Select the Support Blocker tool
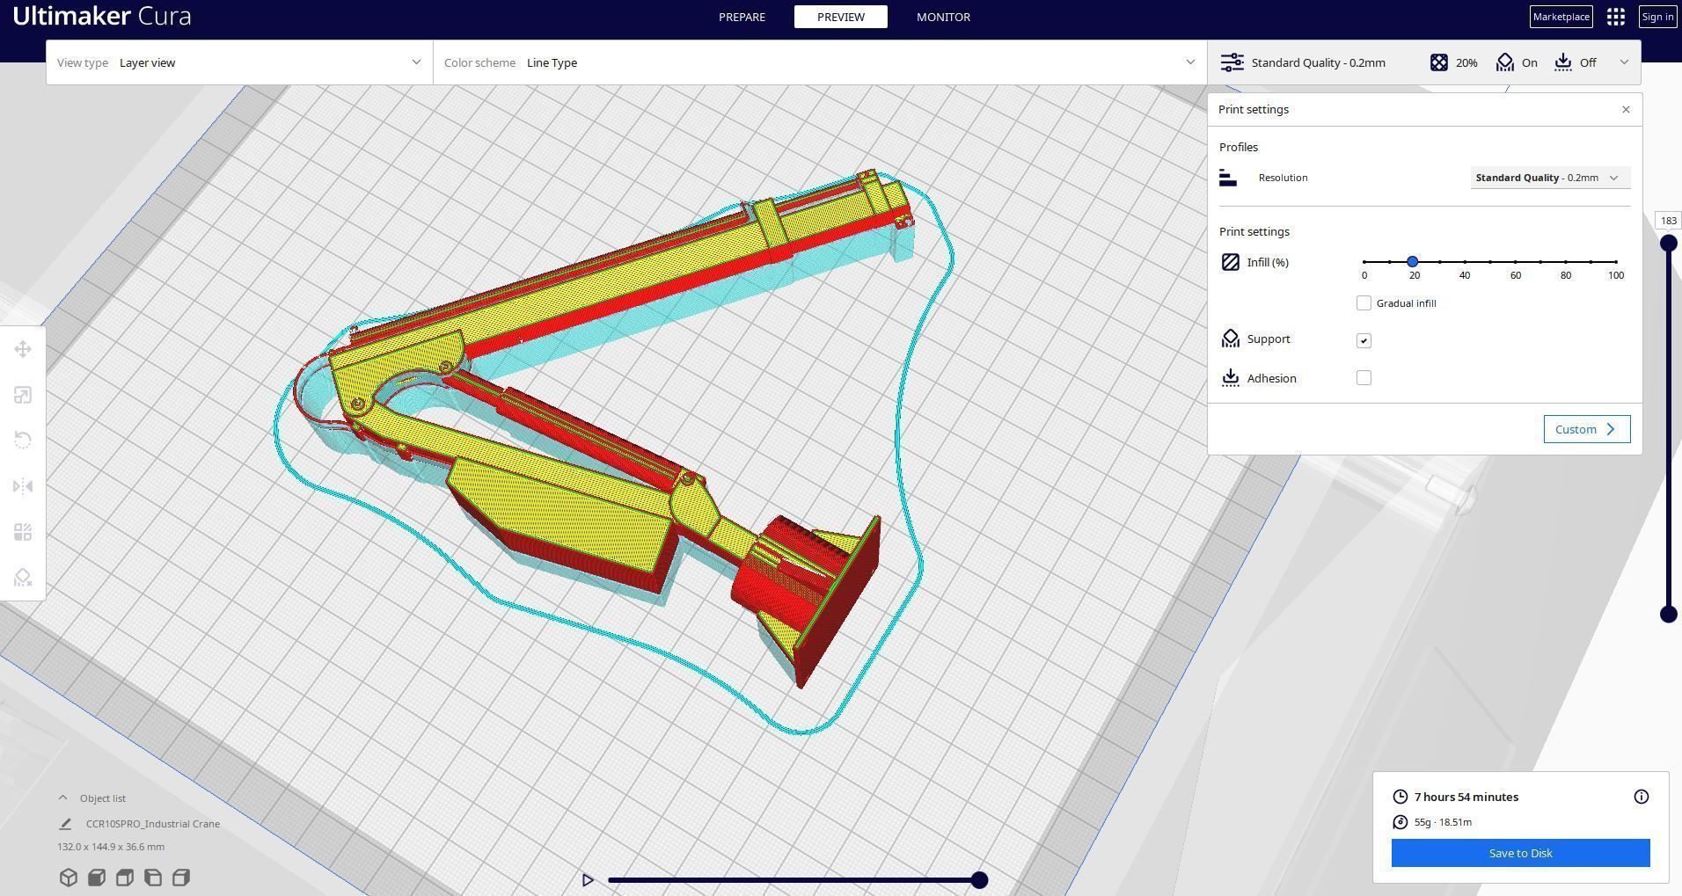Viewport: 1682px width, 896px height. tap(23, 578)
